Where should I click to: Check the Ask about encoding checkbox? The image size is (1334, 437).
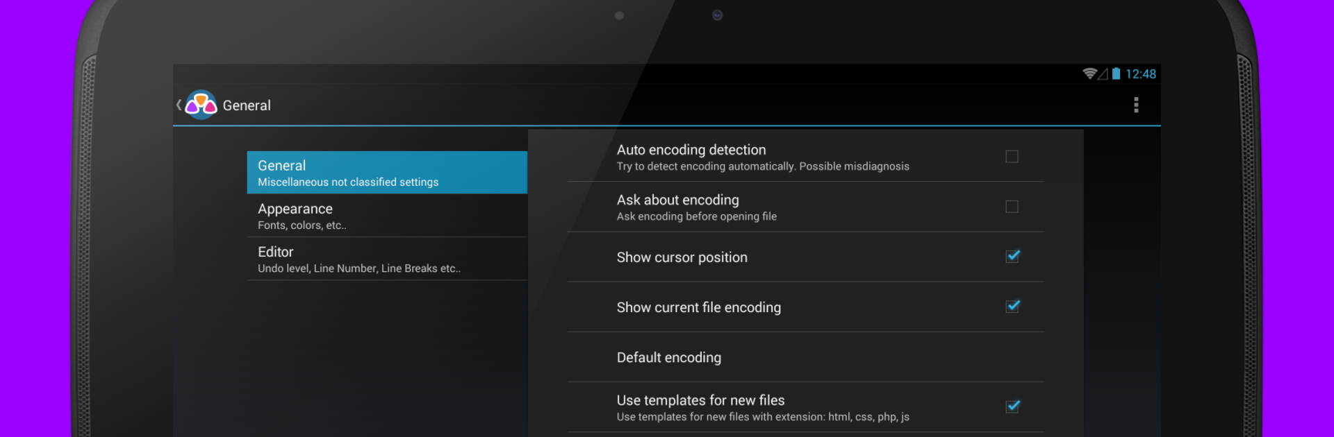click(x=1012, y=207)
